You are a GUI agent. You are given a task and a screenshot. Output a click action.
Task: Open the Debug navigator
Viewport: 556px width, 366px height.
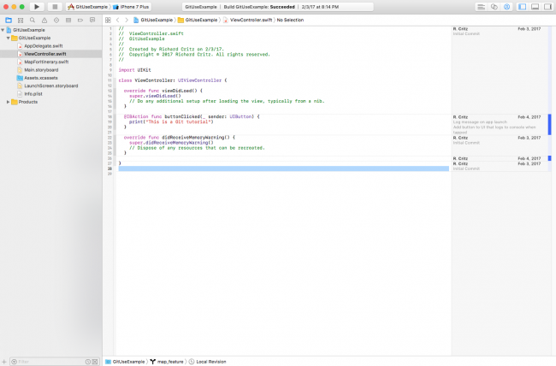pos(68,21)
